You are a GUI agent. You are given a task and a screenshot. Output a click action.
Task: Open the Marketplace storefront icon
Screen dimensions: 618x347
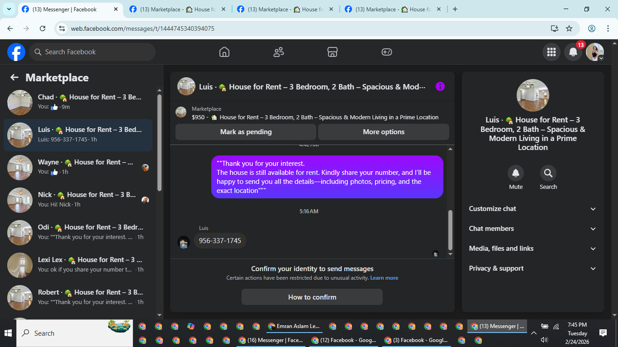[333, 52]
